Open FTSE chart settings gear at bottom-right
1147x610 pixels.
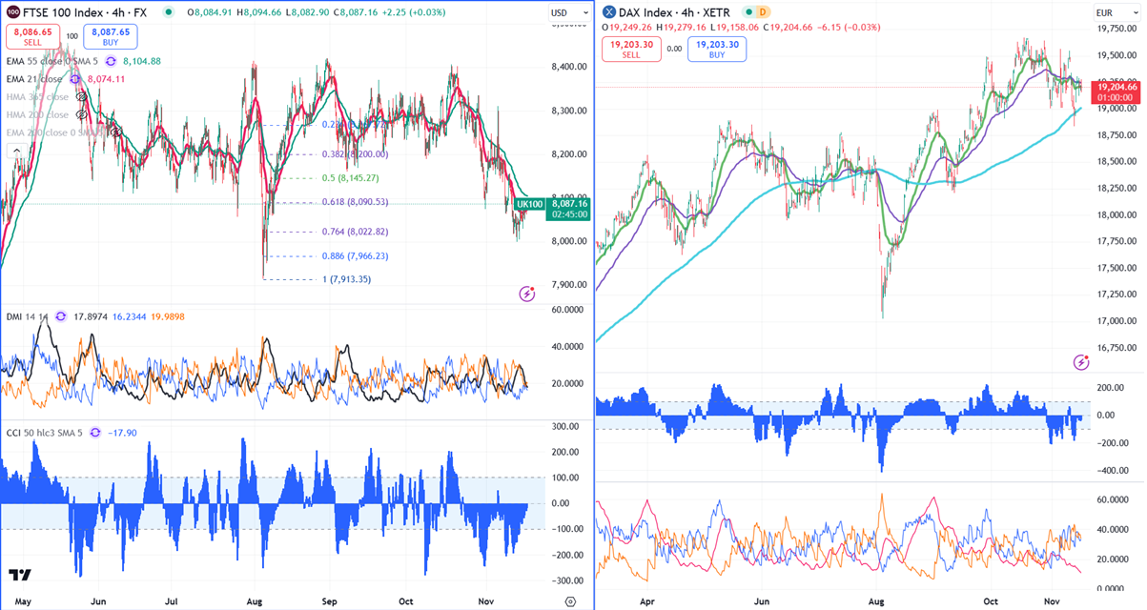570,600
